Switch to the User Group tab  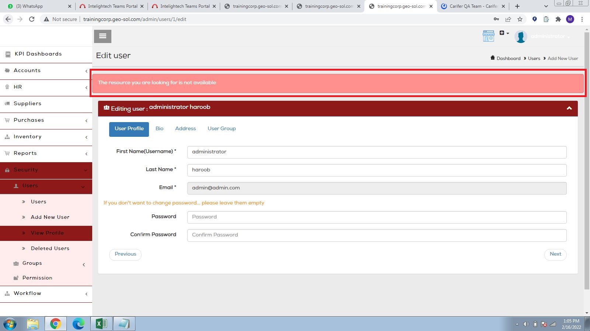222,129
